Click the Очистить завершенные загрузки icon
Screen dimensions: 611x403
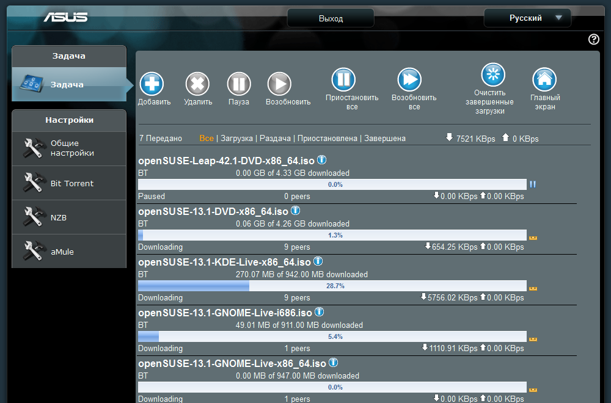493,74
